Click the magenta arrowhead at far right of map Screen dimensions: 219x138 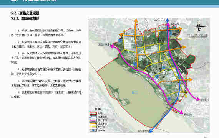198,99
